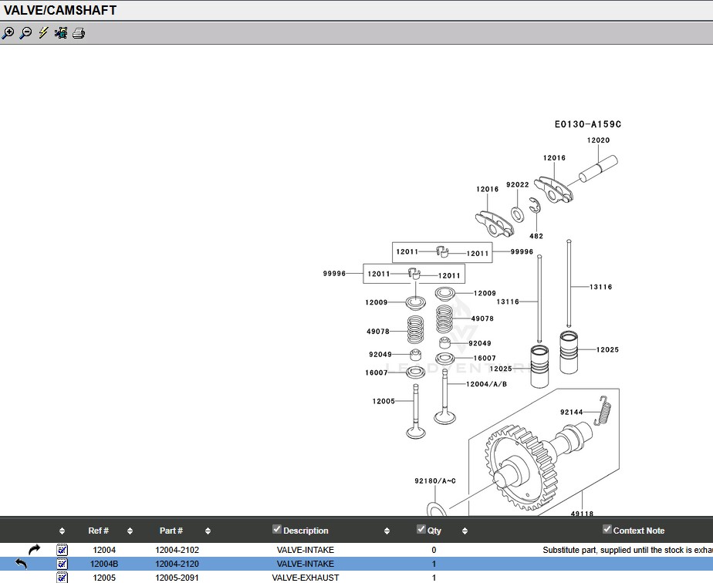This screenshot has height=583, width=713.
Task: Toggle the Description column checkbox
Action: click(x=277, y=529)
